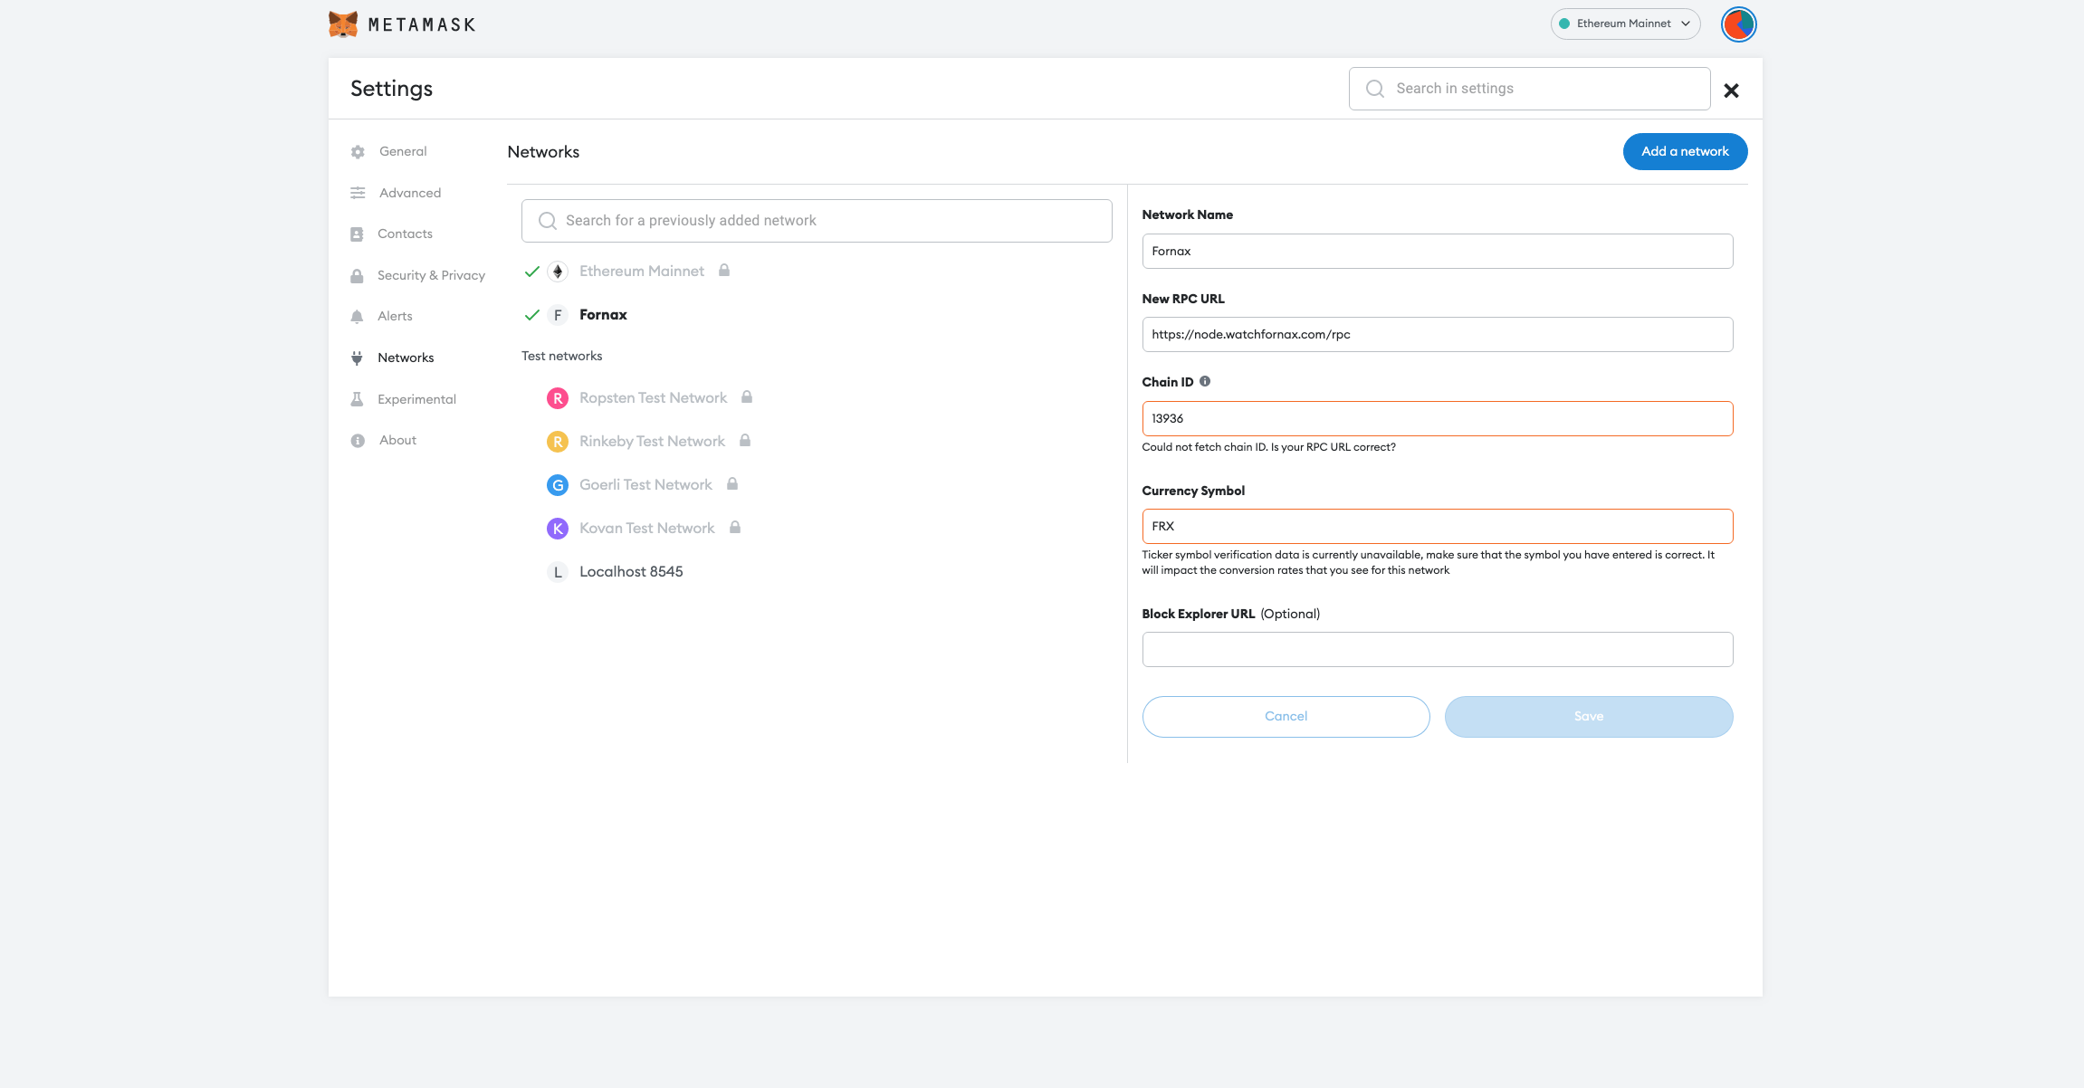Click the Ethereum Mainnet diamond icon
Screen dimensions: 2084x1088
(558, 272)
